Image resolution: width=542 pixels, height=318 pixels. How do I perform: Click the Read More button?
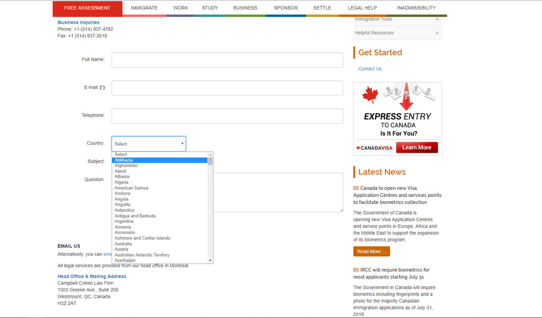pyautogui.click(x=372, y=251)
